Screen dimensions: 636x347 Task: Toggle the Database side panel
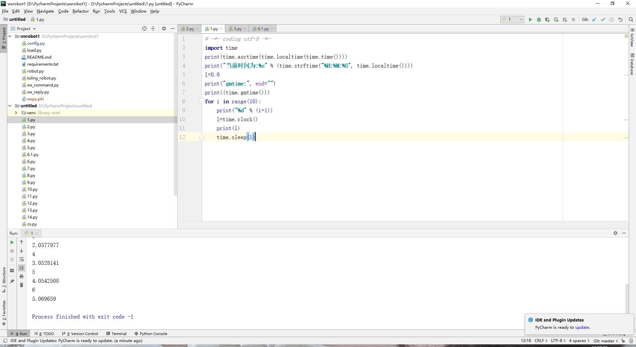pyautogui.click(x=632, y=65)
